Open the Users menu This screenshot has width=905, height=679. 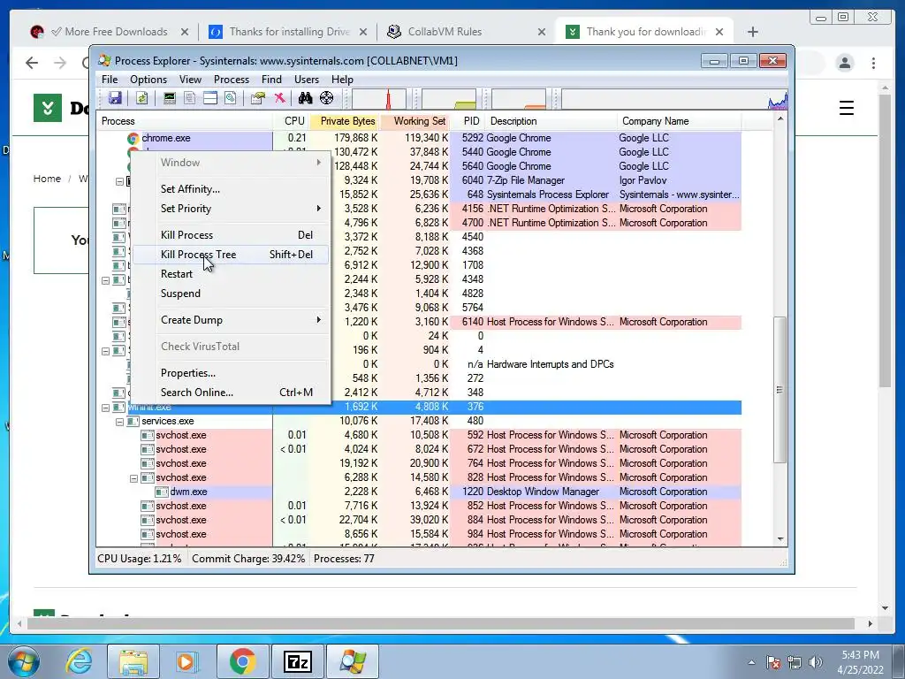tap(307, 80)
